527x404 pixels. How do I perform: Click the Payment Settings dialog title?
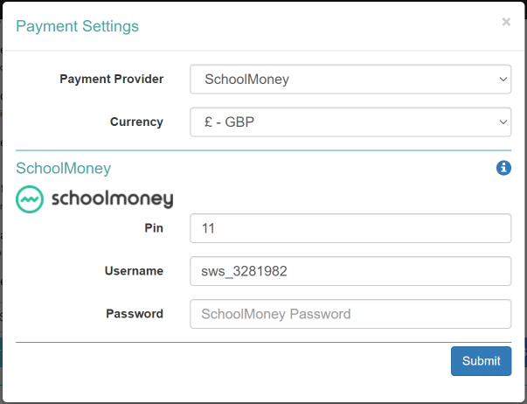[77, 26]
